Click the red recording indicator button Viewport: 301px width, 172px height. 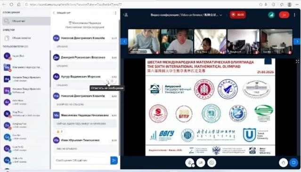click(x=238, y=15)
